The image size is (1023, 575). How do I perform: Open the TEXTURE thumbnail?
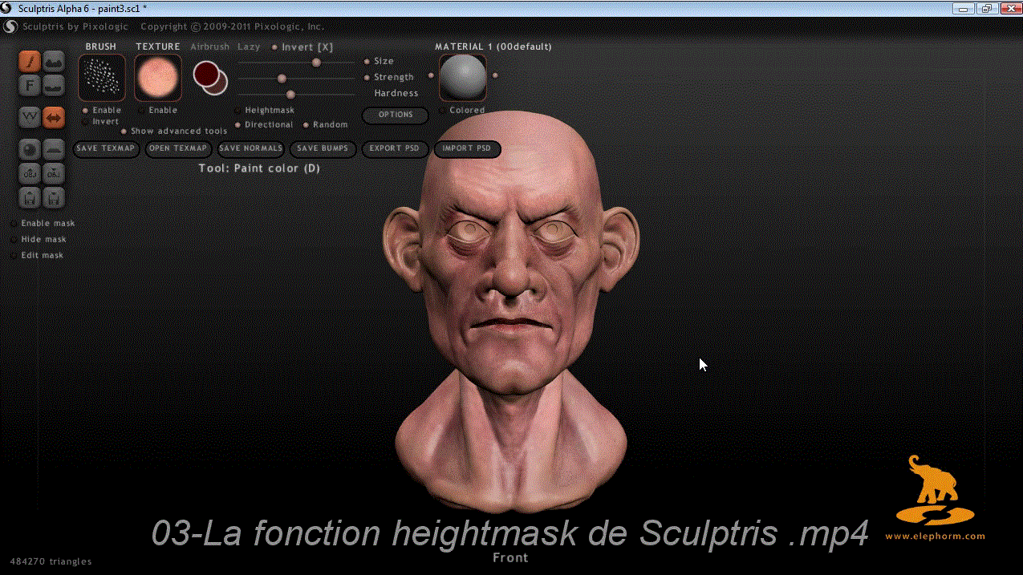coord(158,78)
